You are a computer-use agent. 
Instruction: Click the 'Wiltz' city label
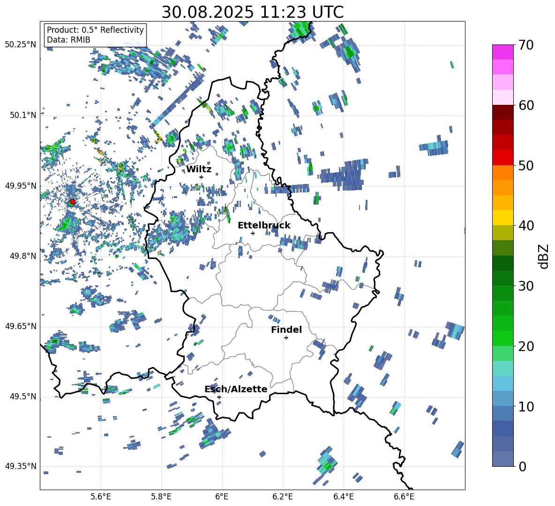[199, 169]
